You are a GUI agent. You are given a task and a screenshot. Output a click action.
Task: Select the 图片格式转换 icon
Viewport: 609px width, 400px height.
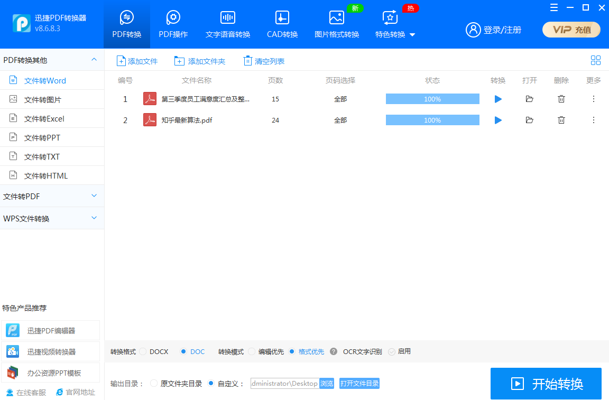pyautogui.click(x=337, y=18)
